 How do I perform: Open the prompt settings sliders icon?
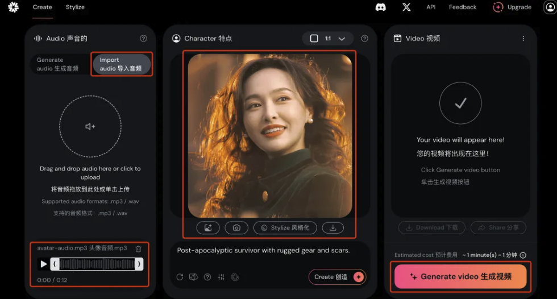[x=221, y=277]
